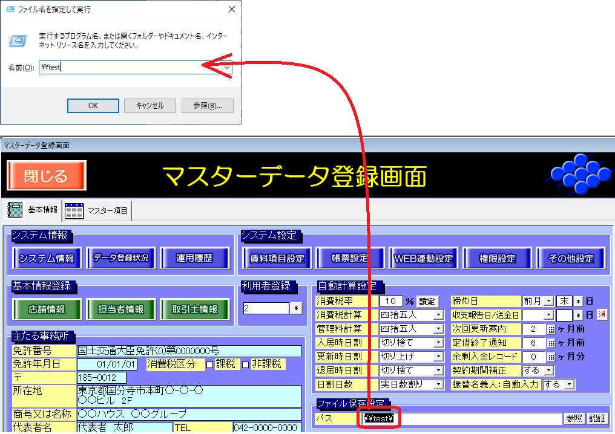Check the 非課税 checkbox

pyautogui.click(x=245, y=364)
